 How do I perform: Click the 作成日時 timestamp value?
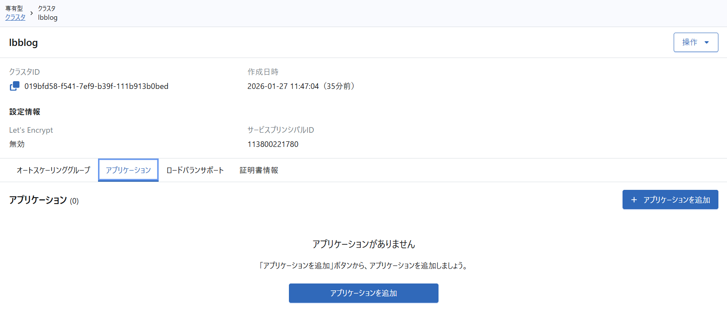coord(301,86)
